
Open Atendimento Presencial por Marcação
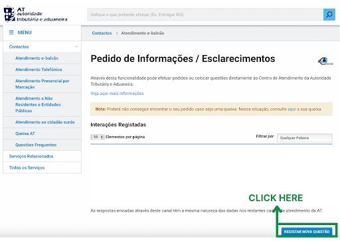tap(42, 84)
